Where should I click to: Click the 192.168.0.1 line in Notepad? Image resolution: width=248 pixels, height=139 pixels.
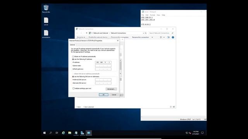(x=147, y=18)
